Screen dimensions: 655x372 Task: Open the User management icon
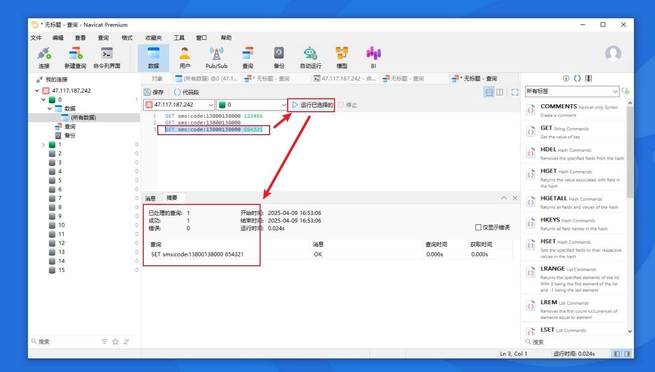(x=185, y=58)
